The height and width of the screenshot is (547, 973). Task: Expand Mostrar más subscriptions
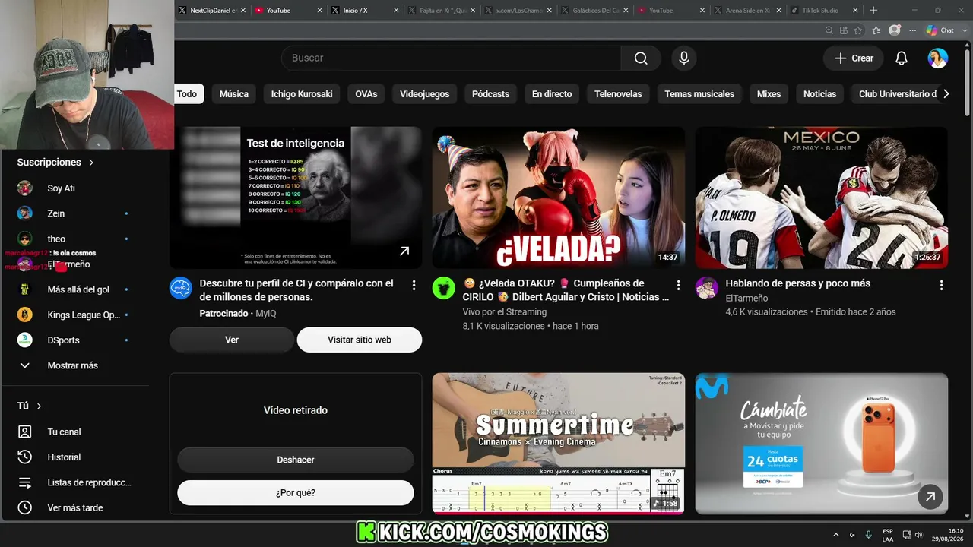click(x=73, y=365)
